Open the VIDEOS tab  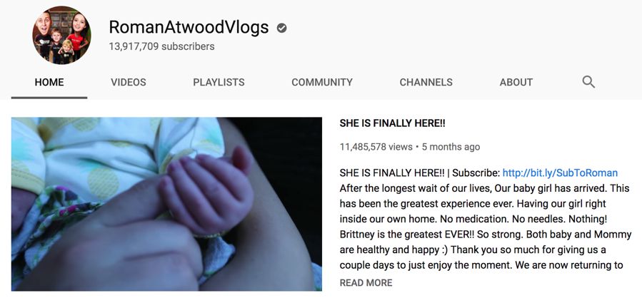click(128, 82)
